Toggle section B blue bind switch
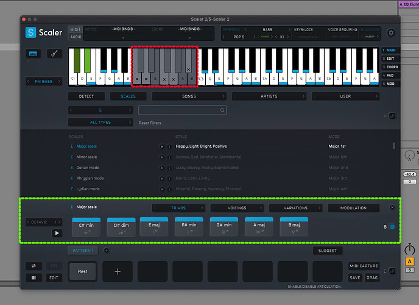This screenshot has height=305, width=419. [x=392, y=226]
